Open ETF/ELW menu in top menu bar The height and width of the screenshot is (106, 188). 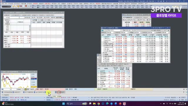pos(17,4)
